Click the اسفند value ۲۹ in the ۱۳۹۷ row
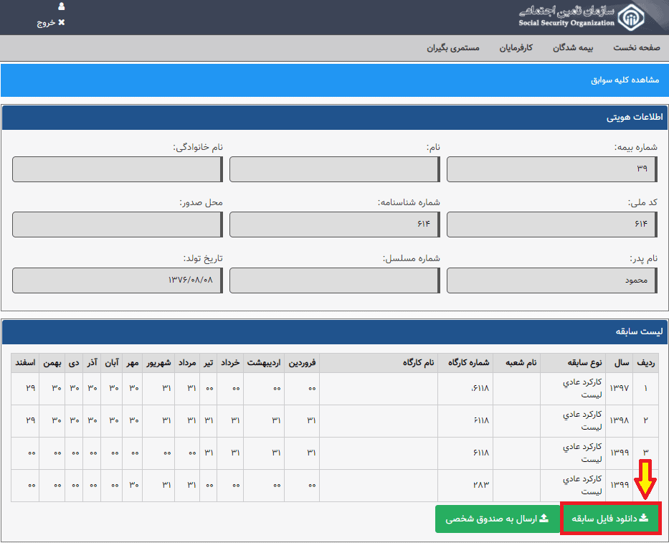669x543 pixels. (x=30, y=388)
